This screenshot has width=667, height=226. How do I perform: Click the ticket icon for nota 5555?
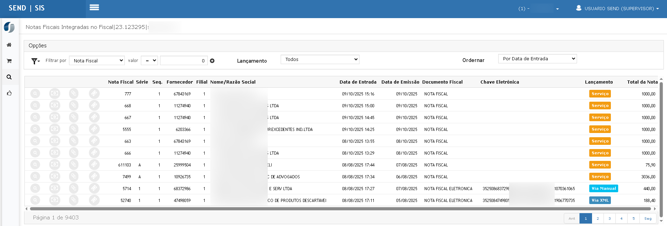click(94, 129)
